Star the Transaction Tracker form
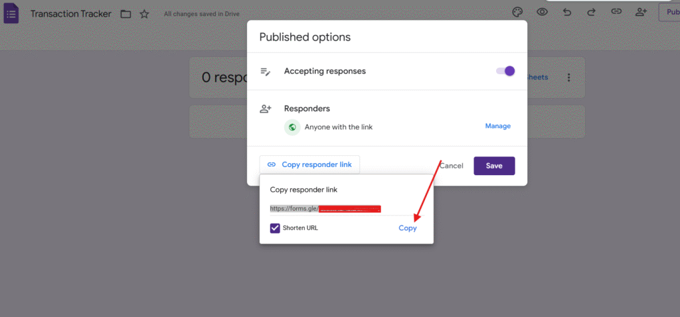 144,14
